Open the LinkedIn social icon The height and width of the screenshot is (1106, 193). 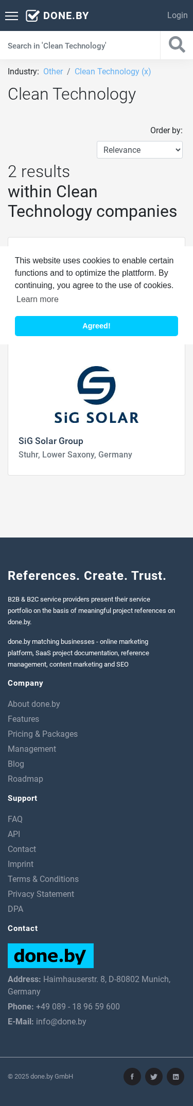click(x=176, y=1077)
